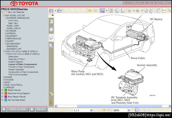Click the Print icon in the toolbar
172x118 pixels.
point(59,11)
